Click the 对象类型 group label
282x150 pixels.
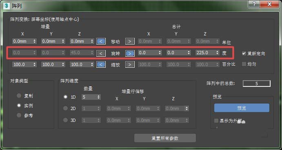19,81
